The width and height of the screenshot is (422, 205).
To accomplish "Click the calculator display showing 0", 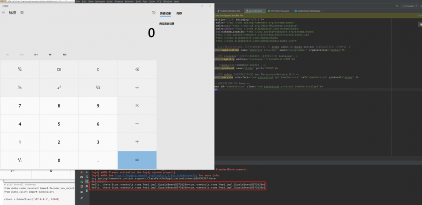I will click(x=151, y=33).
